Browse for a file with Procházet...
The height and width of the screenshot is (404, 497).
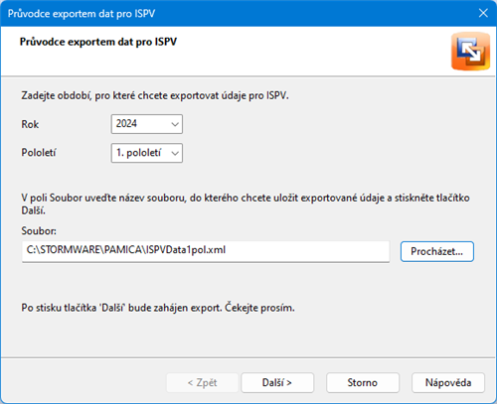pyautogui.click(x=437, y=251)
